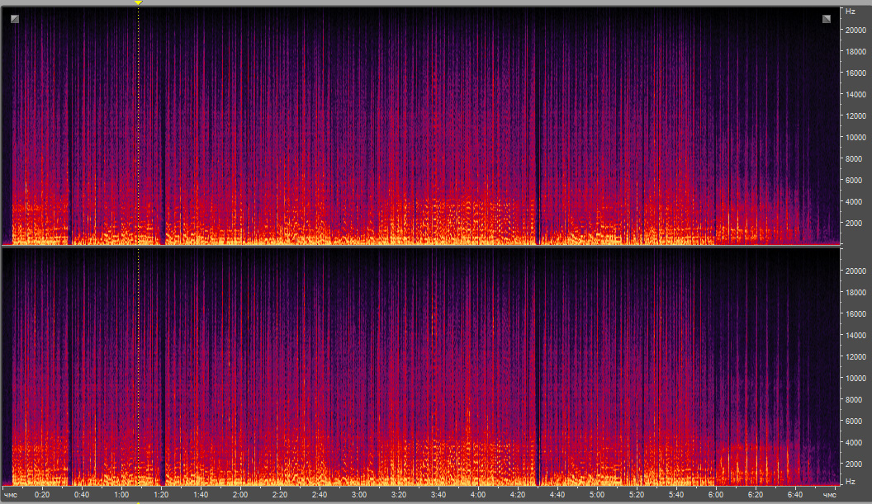Click the yellow playhead marker at top
The width and height of the screenshot is (872, 504).
coord(138,3)
